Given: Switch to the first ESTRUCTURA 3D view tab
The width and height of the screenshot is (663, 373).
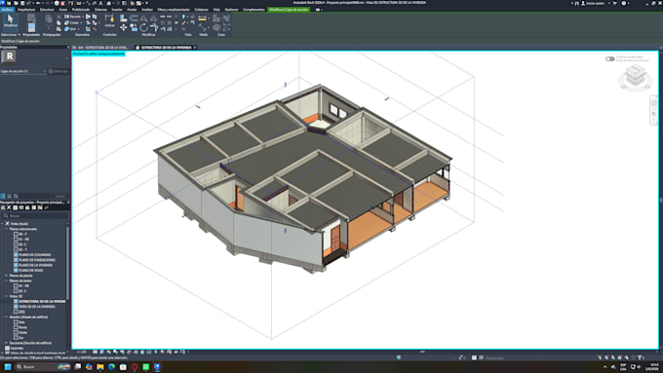Looking at the screenshot, I should coord(102,48).
